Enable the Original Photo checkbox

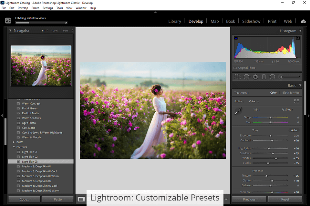[235, 68]
